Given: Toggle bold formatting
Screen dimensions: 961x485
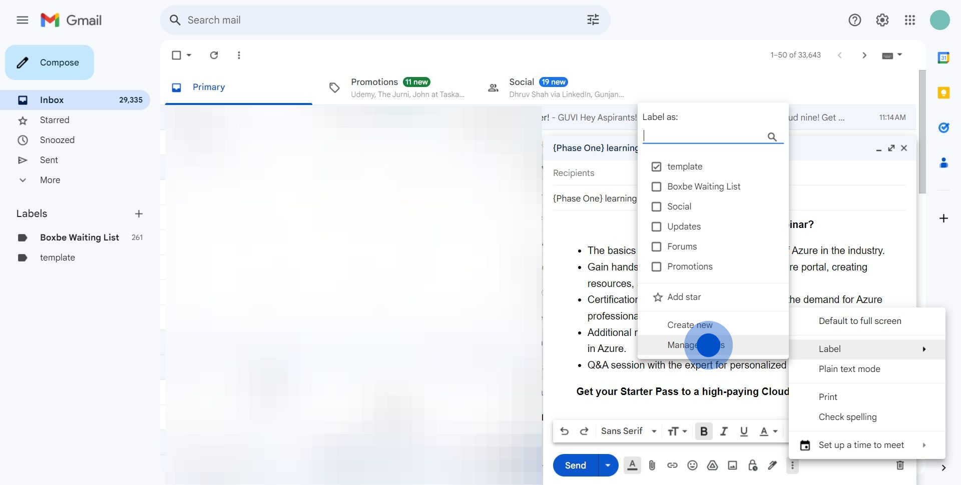Looking at the screenshot, I should coord(704,431).
